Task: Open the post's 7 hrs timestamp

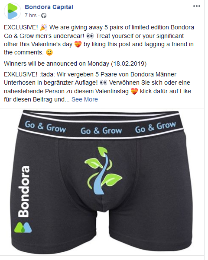Action: [31, 16]
